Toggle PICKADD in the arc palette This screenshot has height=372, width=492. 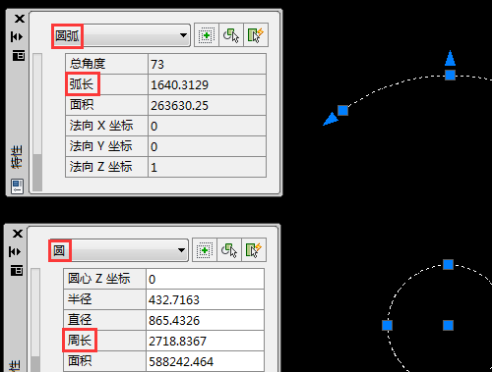(x=207, y=35)
